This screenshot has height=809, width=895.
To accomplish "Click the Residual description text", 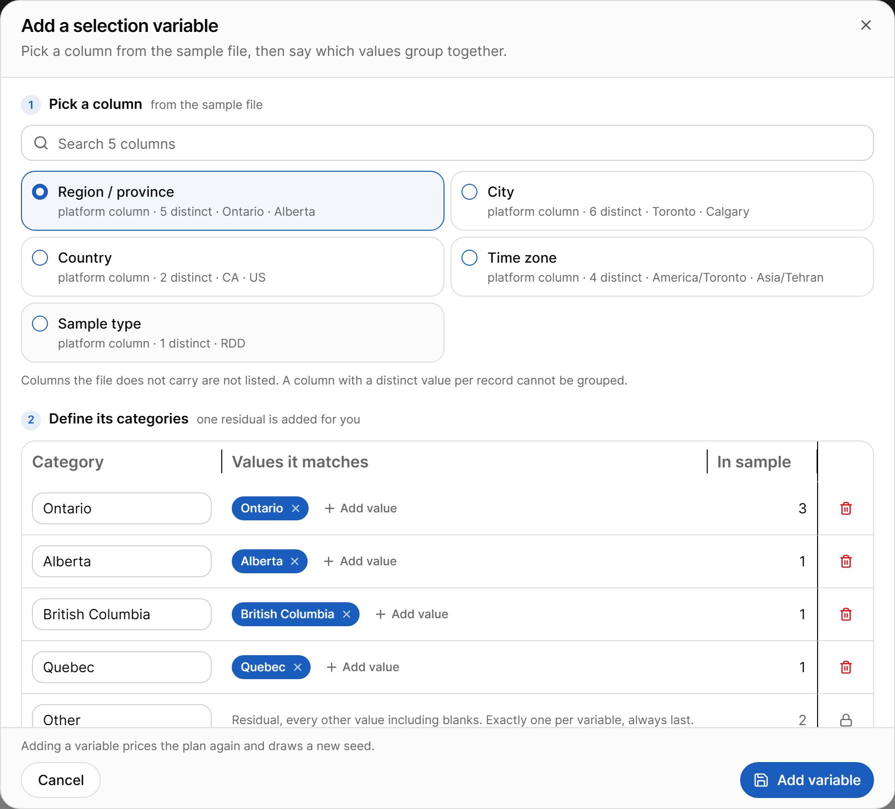I will click(x=463, y=720).
